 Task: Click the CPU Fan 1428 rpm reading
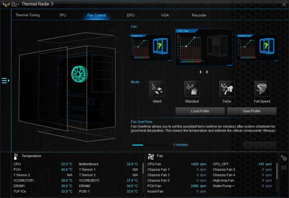pyautogui.click(x=199, y=164)
